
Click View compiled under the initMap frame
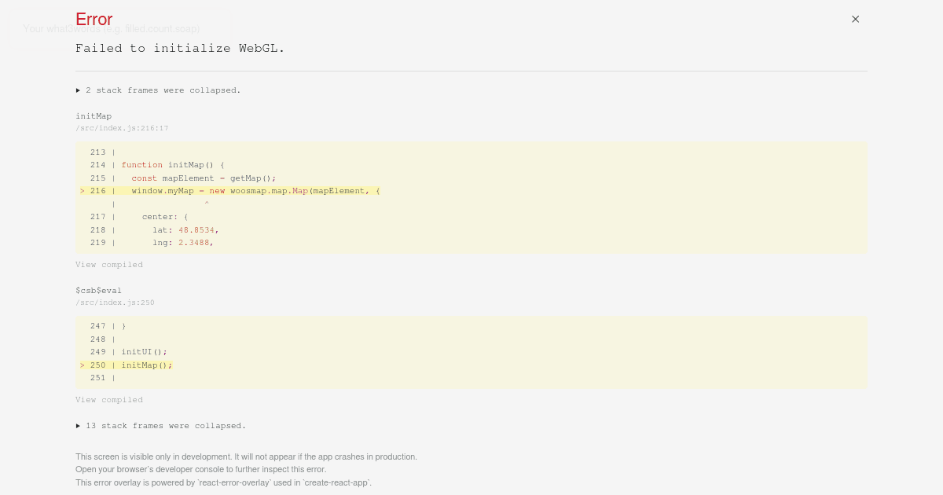tap(109, 265)
